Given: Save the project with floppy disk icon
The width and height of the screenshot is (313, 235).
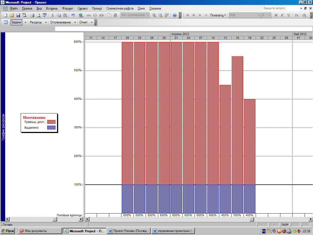Looking at the screenshot, I should 18,15.
